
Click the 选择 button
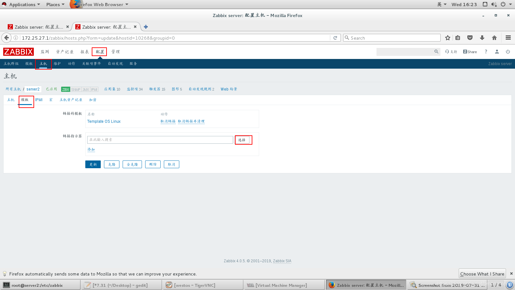coord(242,140)
